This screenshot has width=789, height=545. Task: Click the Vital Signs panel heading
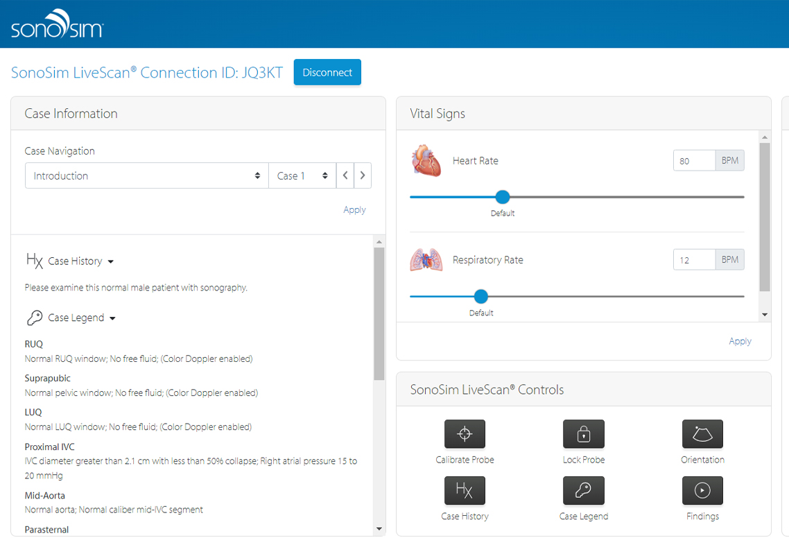(437, 114)
